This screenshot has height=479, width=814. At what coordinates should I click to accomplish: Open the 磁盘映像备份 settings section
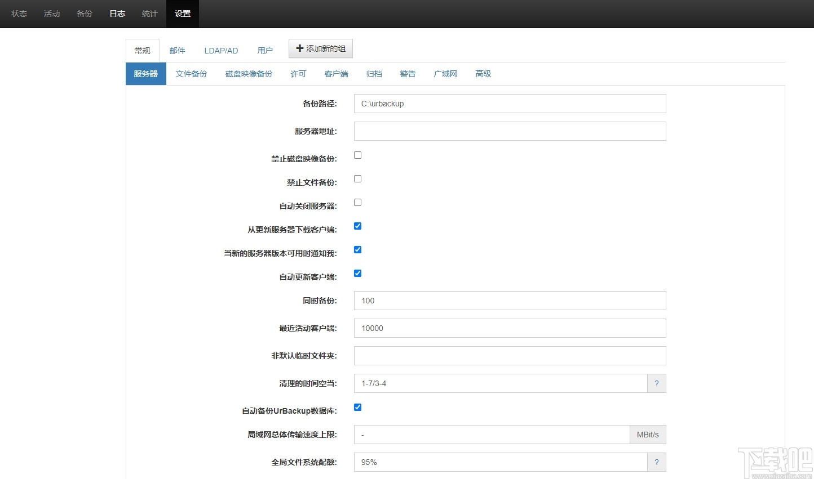point(249,74)
